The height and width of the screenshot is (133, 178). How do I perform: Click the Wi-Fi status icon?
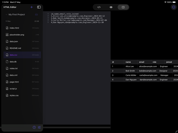pyautogui.click(x=165, y=2)
